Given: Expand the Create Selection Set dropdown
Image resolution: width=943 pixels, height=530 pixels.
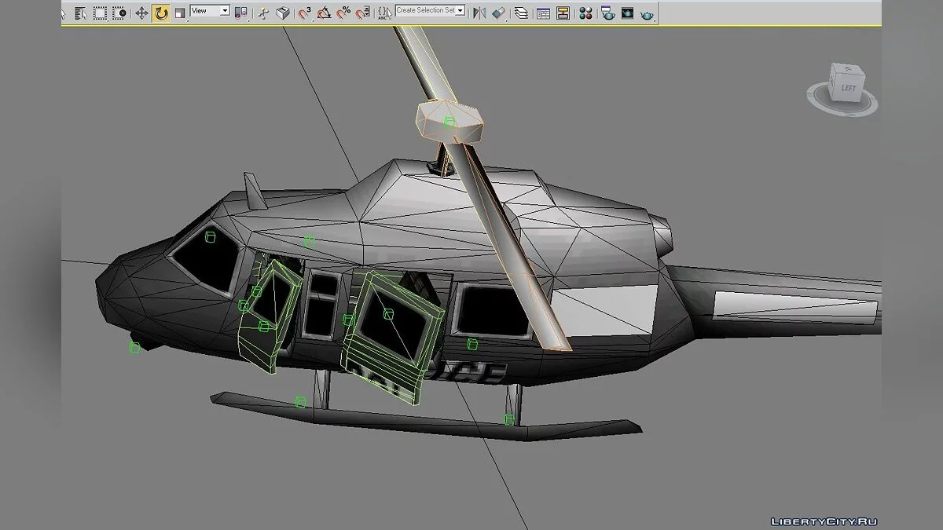Looking at the screenshot, I should pyautogui.click(x=460, y=11).
